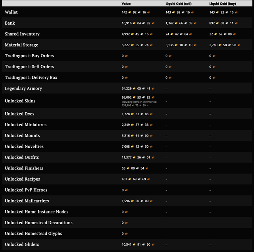Click copper coin icon in PvP Heroes row
The image size is (254, 252).
tap(126, 190)
